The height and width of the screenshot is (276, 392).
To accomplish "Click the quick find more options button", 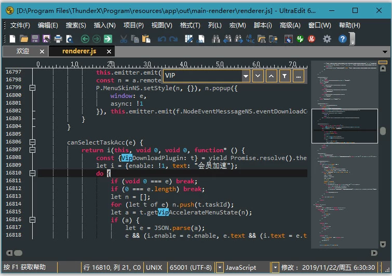I will point(298,76).
